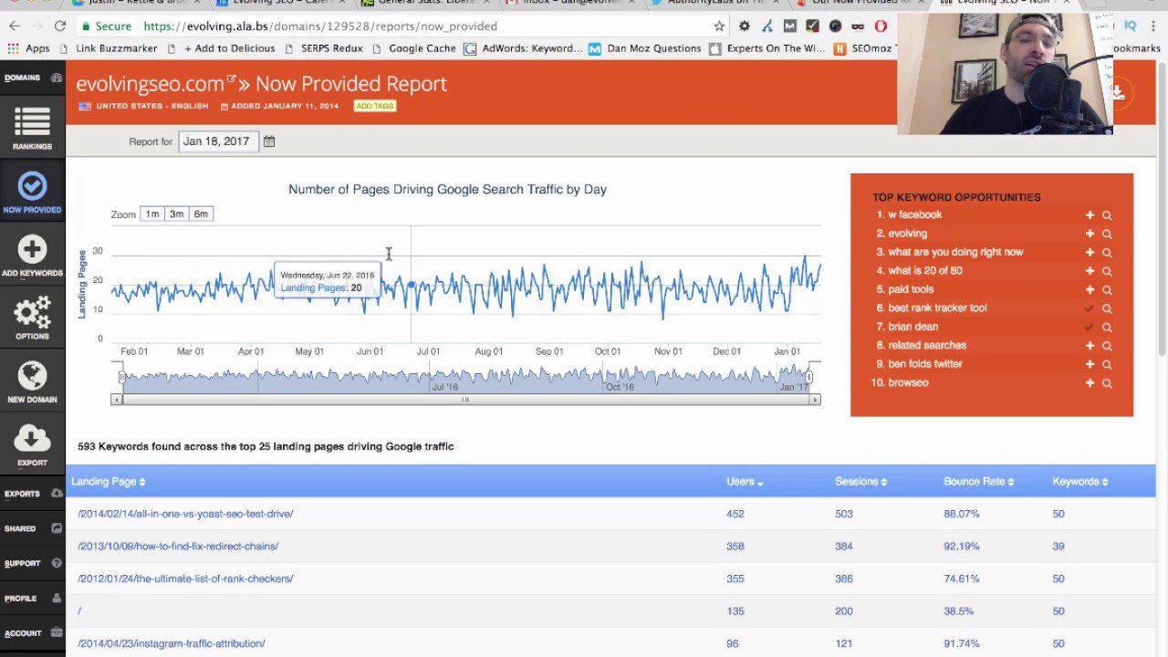
Task: Reload the page with browser refresh button
Action: (60, 26)
